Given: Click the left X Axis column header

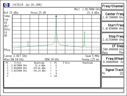Looking at the screenshot, I should (18, 63).
